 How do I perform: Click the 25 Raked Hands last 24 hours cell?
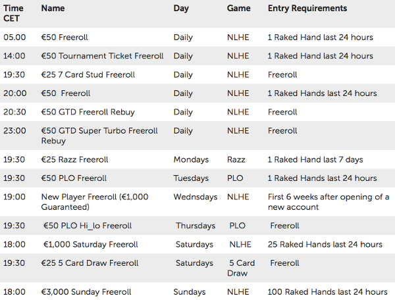click(x=325, y=244)
